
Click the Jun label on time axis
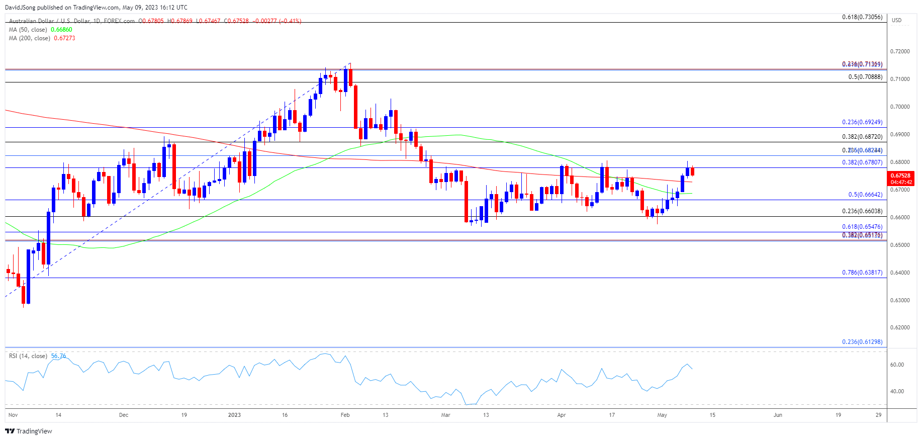click(x=778, y=415)
